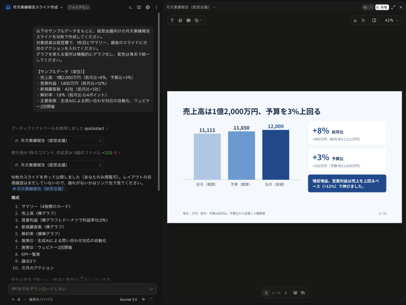Screen dimensions: 406x305
Task: Insert an image using the image icon
Action: tap(180, 20)
